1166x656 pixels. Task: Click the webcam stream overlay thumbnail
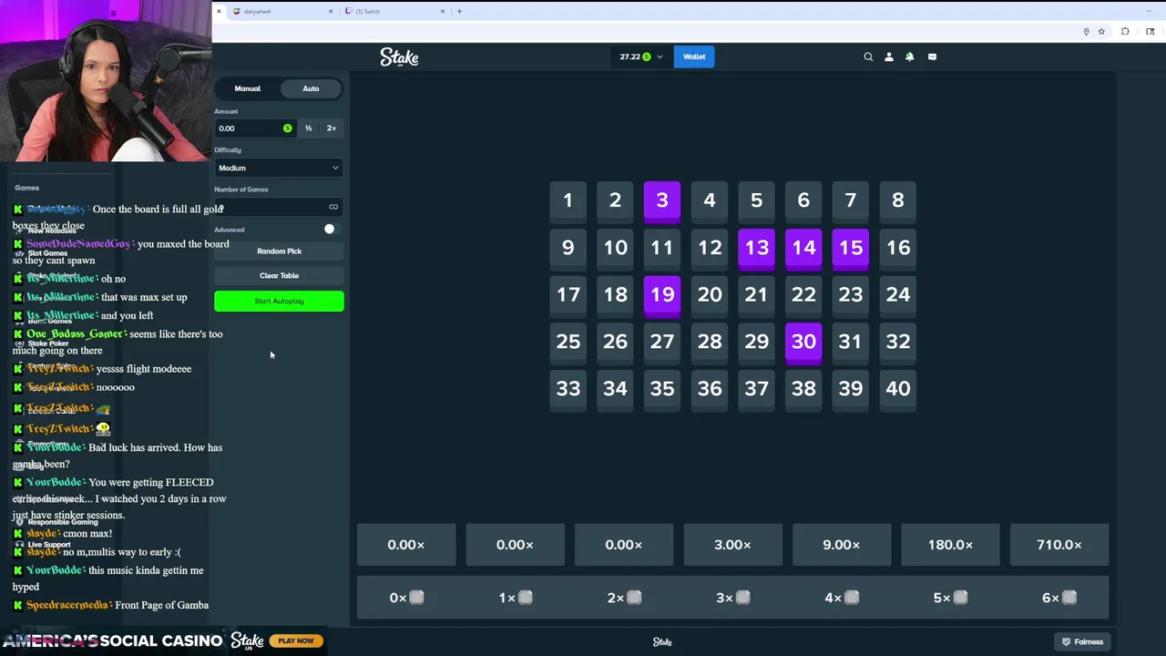tap(106, 81)
